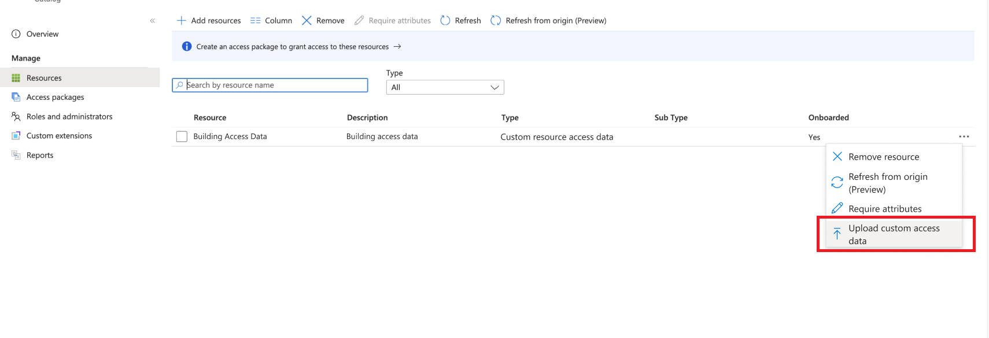Sort by the Resource column header

point(210,118)
